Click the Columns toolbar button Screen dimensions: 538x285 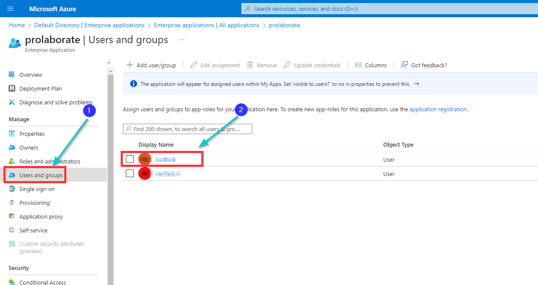coord(371,65)
